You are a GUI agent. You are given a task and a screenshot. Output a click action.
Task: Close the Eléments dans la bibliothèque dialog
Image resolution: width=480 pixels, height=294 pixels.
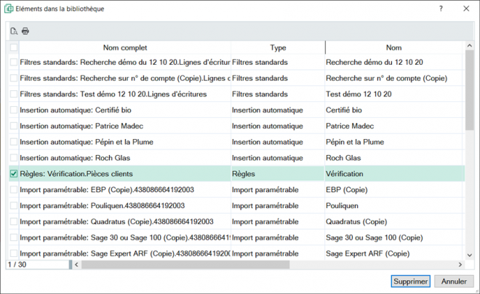pos(466,9)
